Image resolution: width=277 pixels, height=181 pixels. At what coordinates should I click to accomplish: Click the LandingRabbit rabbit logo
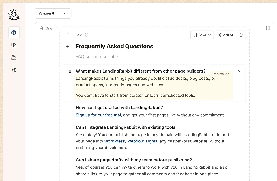coord(14,14)
